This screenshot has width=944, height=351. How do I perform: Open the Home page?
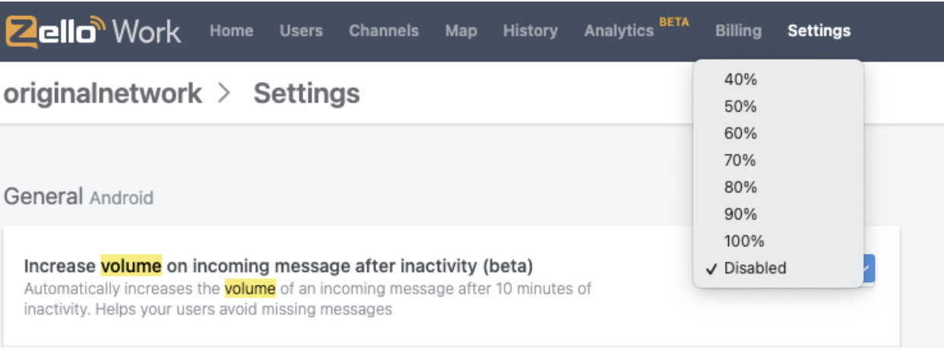click(x=231, y=31)
